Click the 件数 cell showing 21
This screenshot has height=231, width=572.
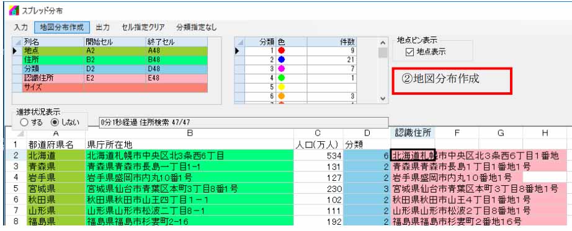tap(331, 59)
